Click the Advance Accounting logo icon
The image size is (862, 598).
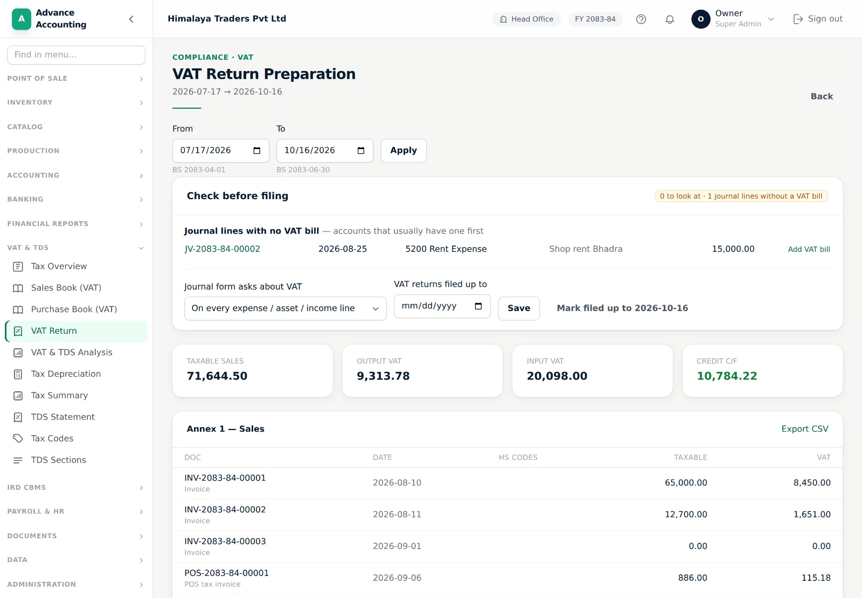coord(22,19)
